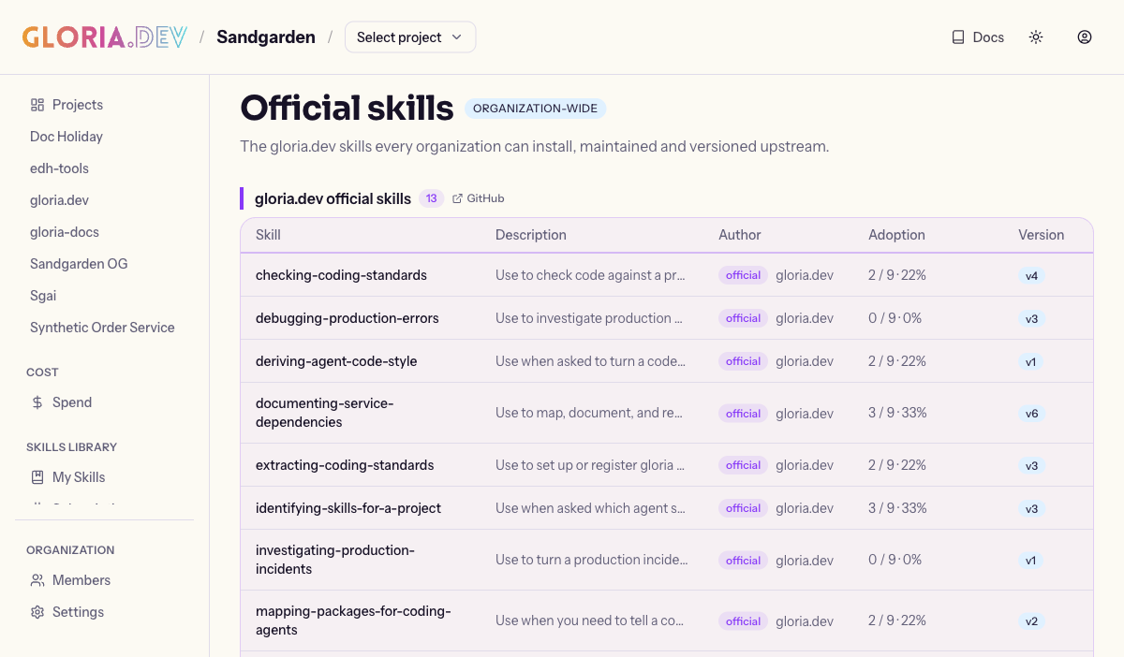Click the 13 skills count badge
This screenshot has height=657, width=1124.
coord(431,198)
